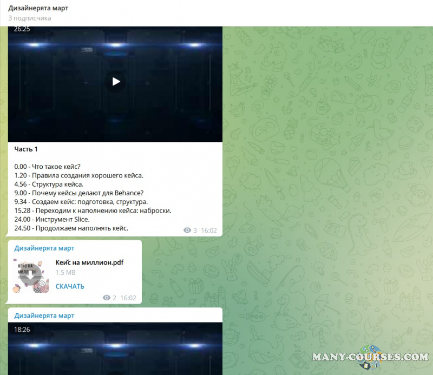This screenshot has width=433, height=375.
Task: Open the second video thumbnail at the bottom
Action: coord(115,352)
